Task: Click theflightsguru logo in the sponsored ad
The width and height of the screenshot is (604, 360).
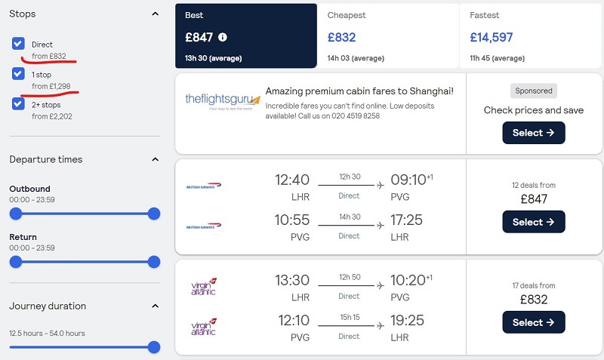Action: point(223,101)
